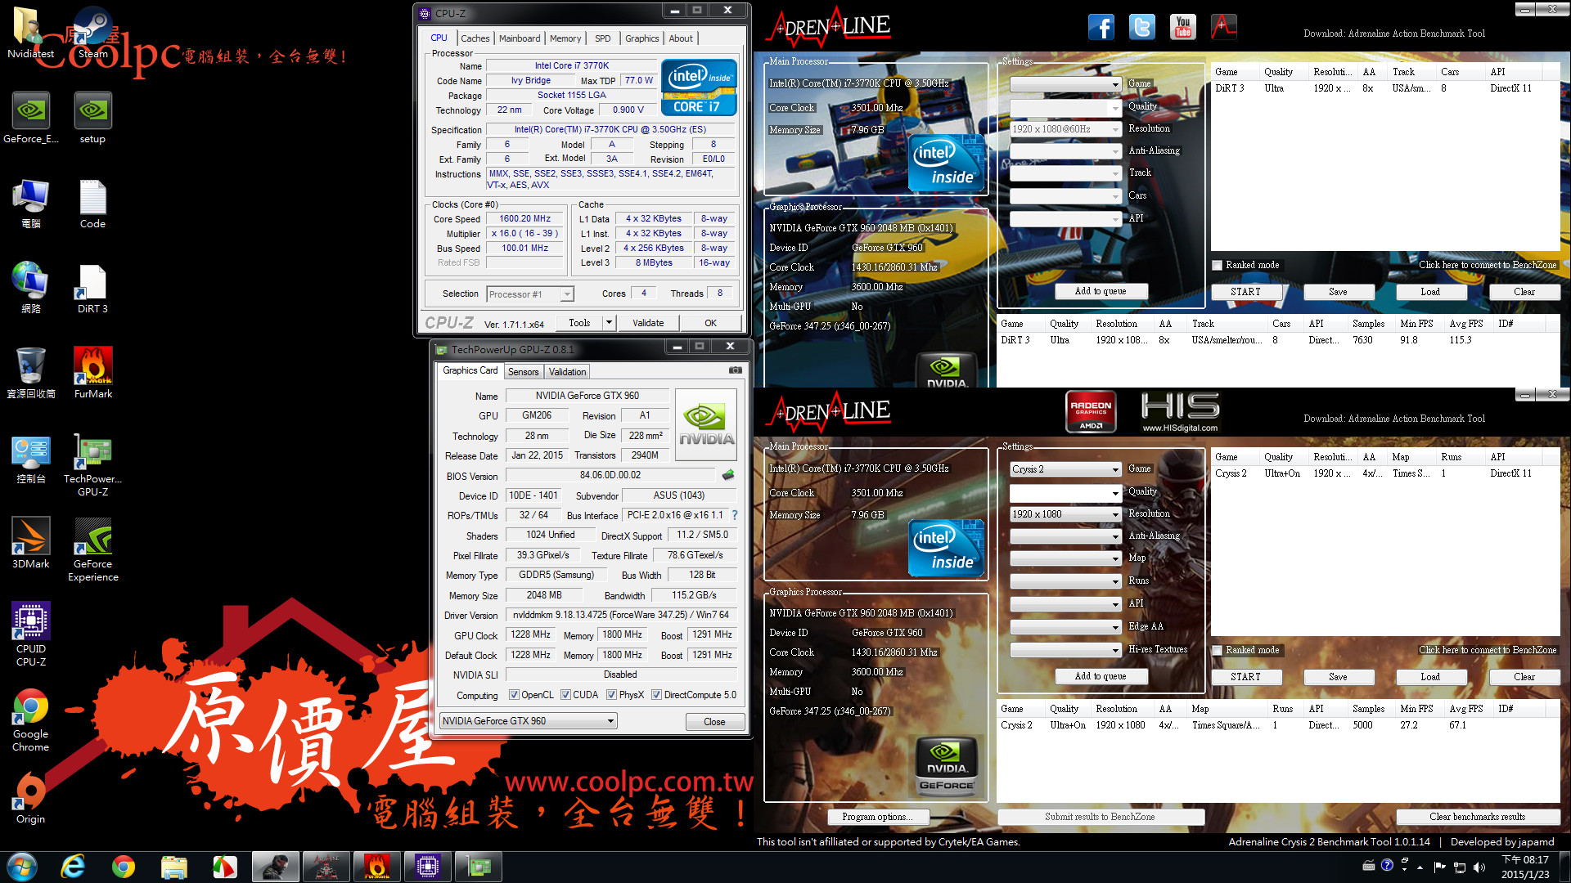Click the Save button in Crysis 2 tool
The image size is (1571, 883).
pos(1337,677)
